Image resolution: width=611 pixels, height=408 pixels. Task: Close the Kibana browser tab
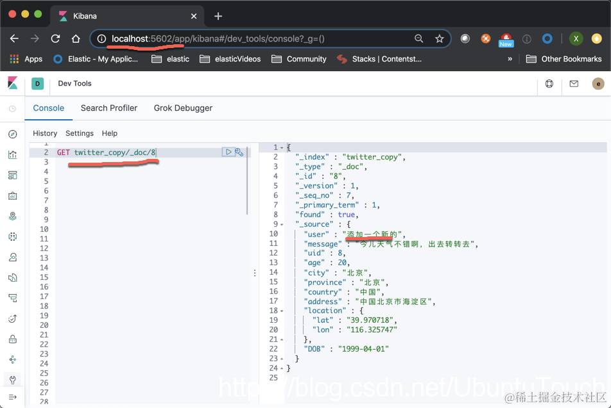[194, 16]
